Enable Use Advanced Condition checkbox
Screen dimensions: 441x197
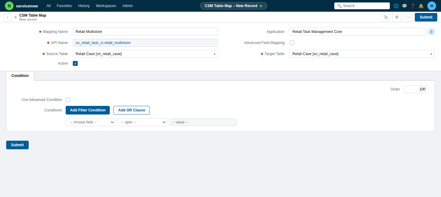68,100
